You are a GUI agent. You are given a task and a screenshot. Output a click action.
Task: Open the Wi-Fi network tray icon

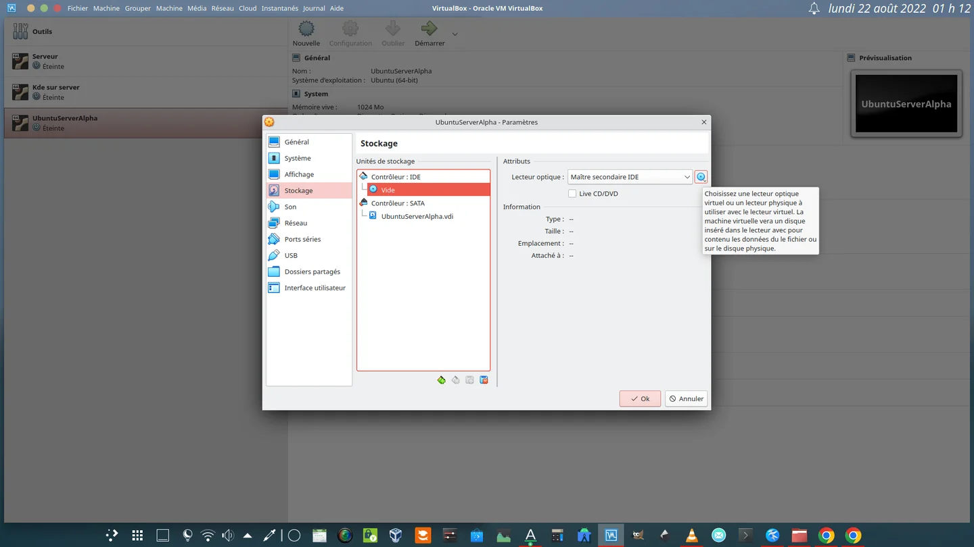point(208,536)
